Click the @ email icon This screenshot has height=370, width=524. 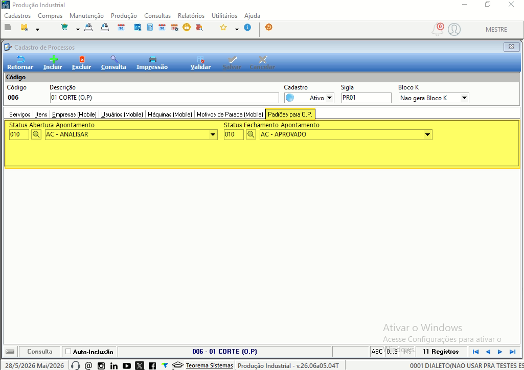pos(88,366)
